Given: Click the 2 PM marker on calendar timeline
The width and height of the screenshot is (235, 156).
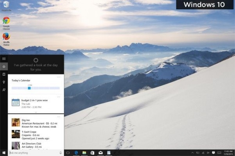Looking at the screenshot, I should point(29,88).
